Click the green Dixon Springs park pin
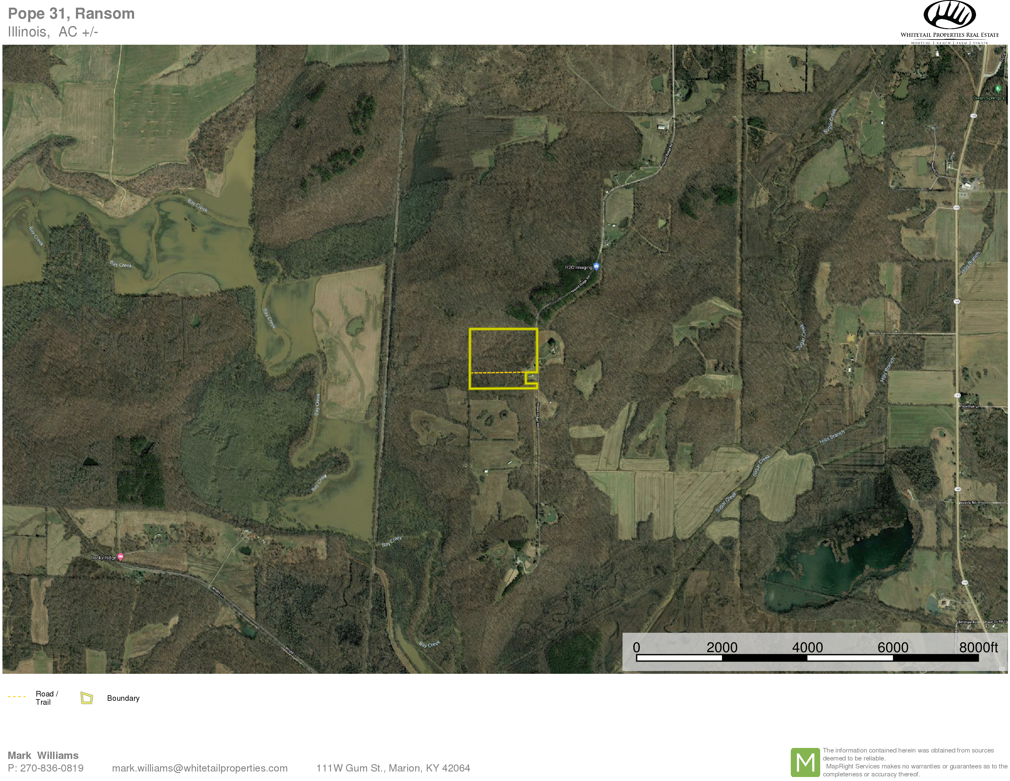 tap(997, 89)
